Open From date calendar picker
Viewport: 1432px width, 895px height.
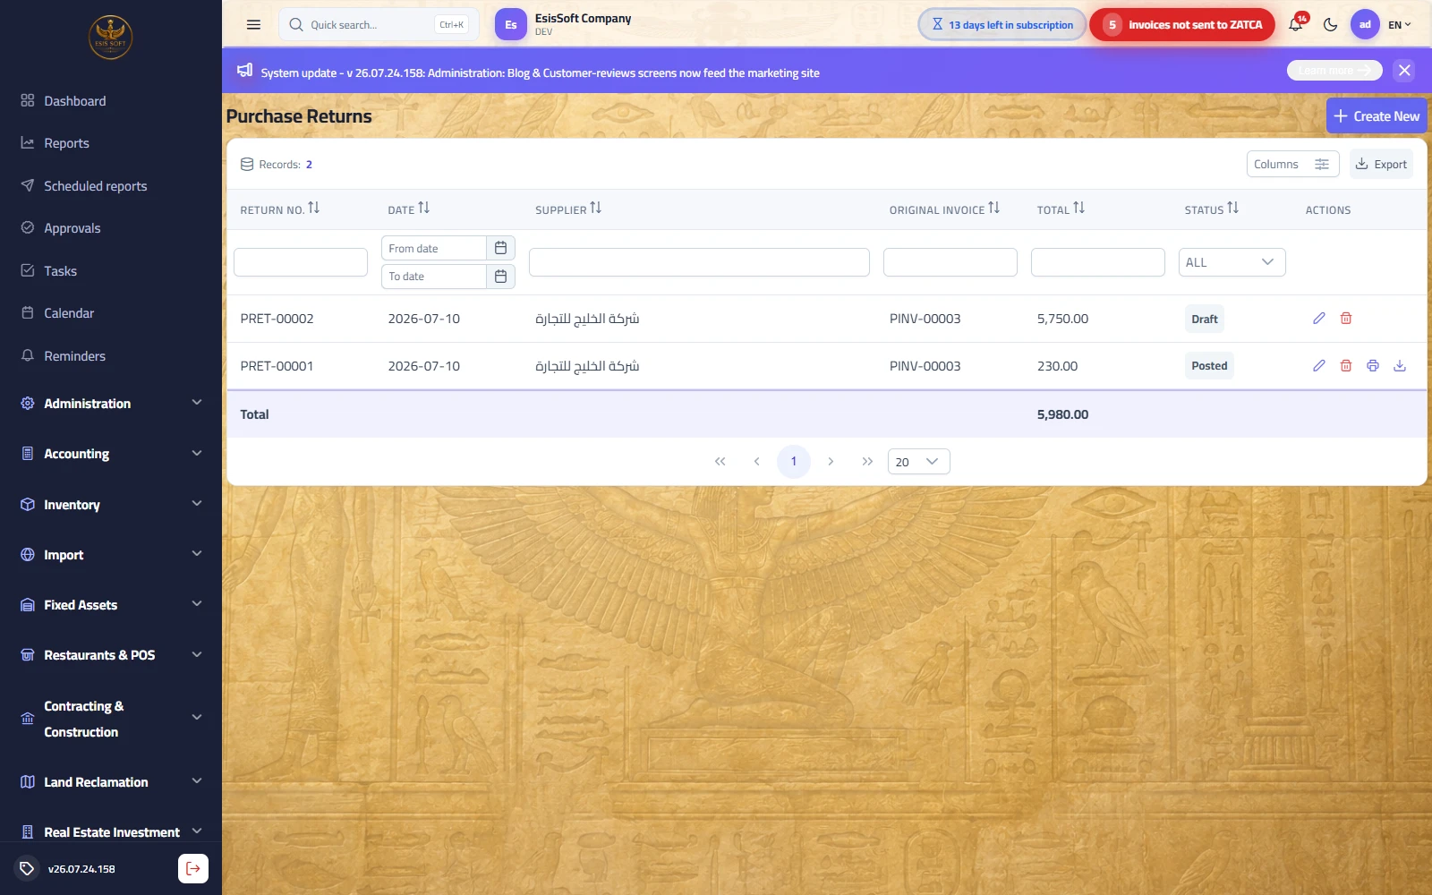tap(500, 248)
